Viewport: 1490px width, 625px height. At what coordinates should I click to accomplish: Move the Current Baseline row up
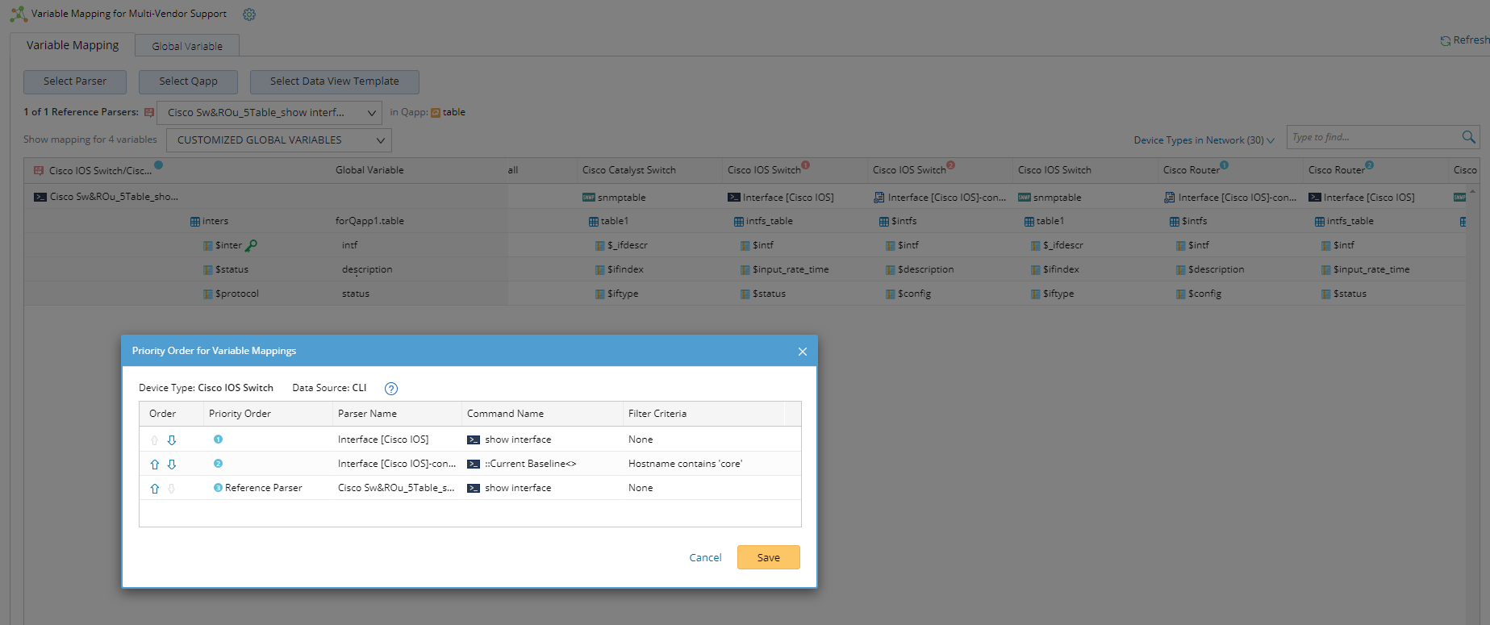155,465
